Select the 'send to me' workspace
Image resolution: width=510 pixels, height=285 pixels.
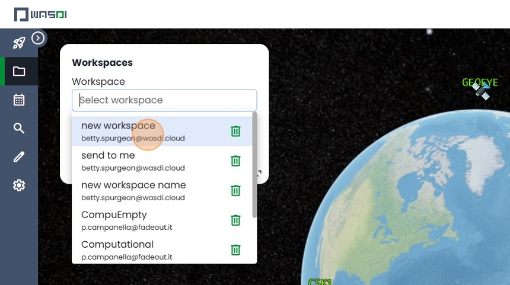(x=162, y=161)
